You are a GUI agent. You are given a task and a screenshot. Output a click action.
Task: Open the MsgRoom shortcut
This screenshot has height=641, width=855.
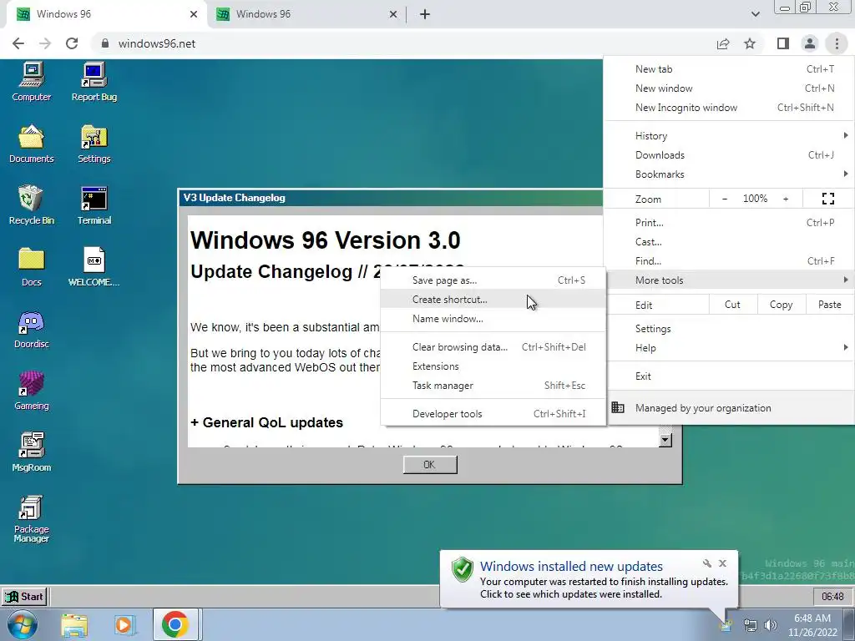pos(31,452)
